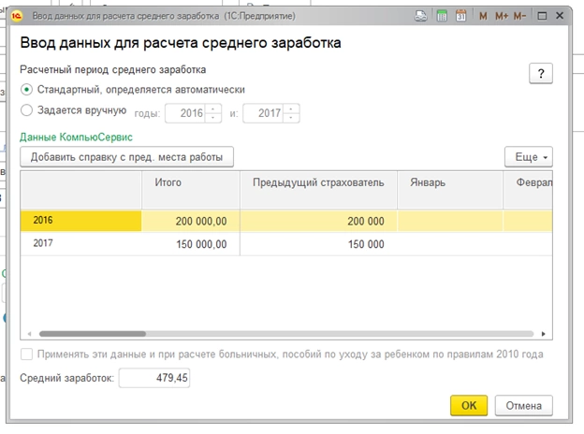Click Добавить справку с пред. места работы
Screen dimensions: 584x434
click(x=126, y=157)
